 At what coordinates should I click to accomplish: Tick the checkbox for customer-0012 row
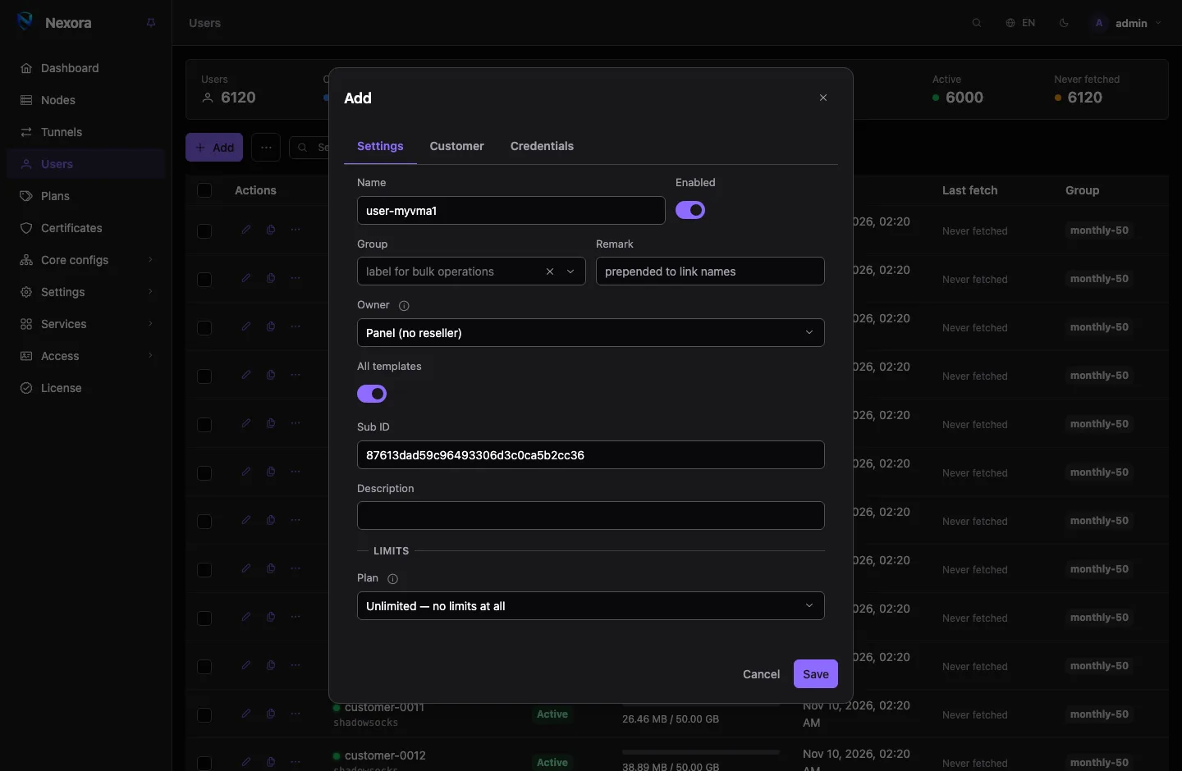[x=204, y=763]
